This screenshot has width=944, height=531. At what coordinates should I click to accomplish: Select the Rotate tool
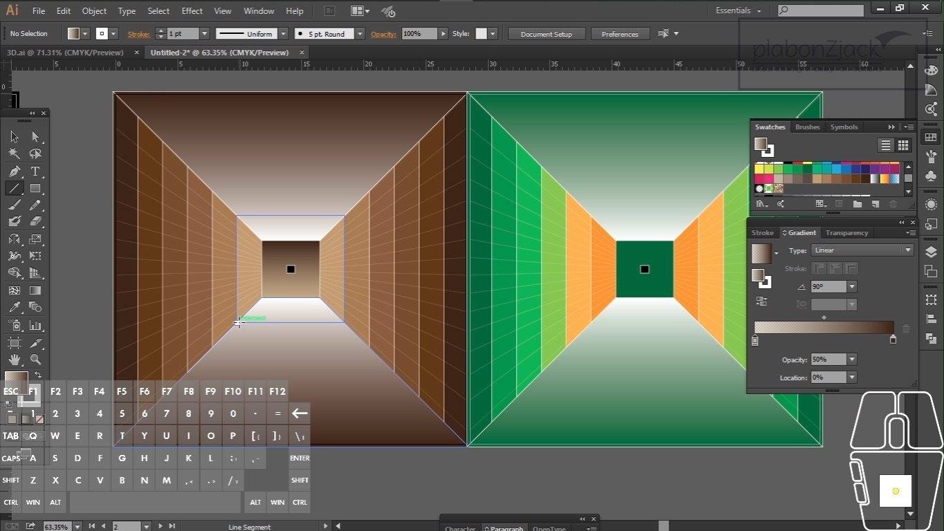click(x=15, y=239)
